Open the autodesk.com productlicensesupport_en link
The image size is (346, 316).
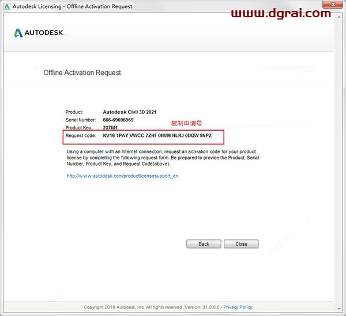pyautogui.click(x=122, y=176)
